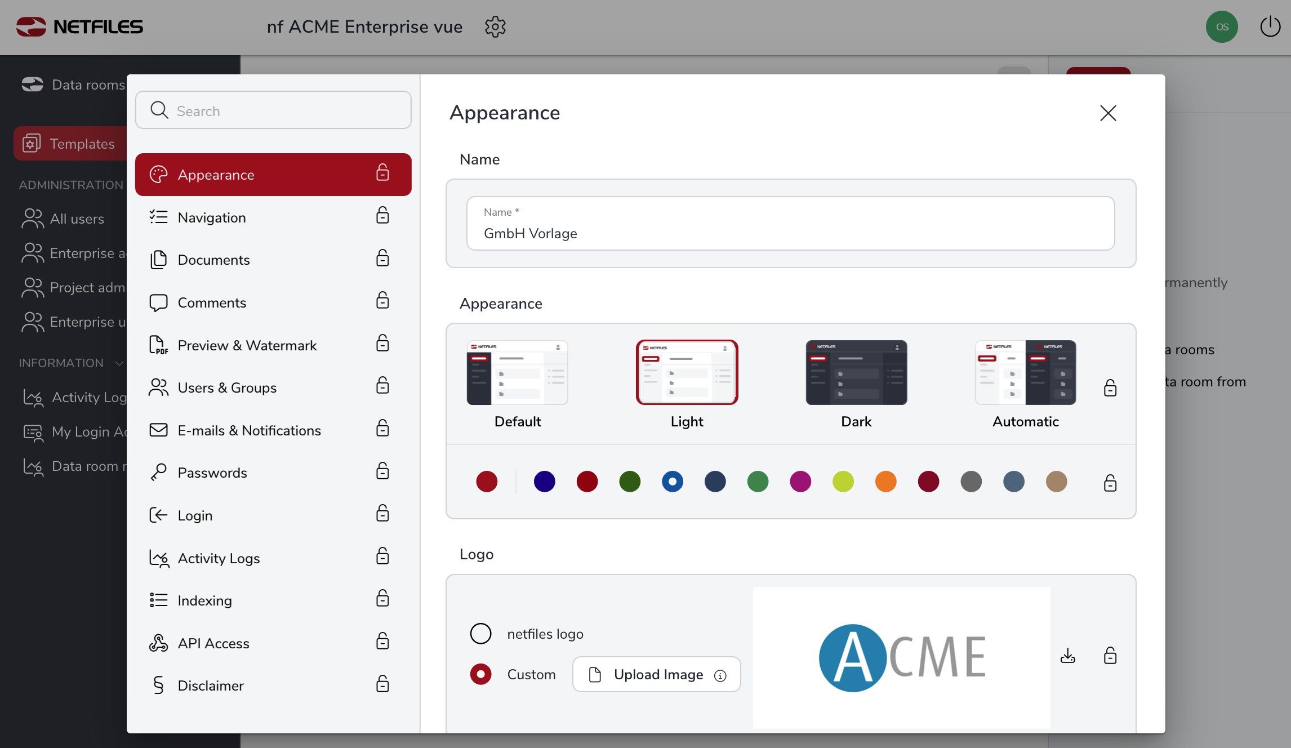The width and height of the screenshot is (1291, 748).
Task: Go to Preview & Watermark settings
Action: 247,345
